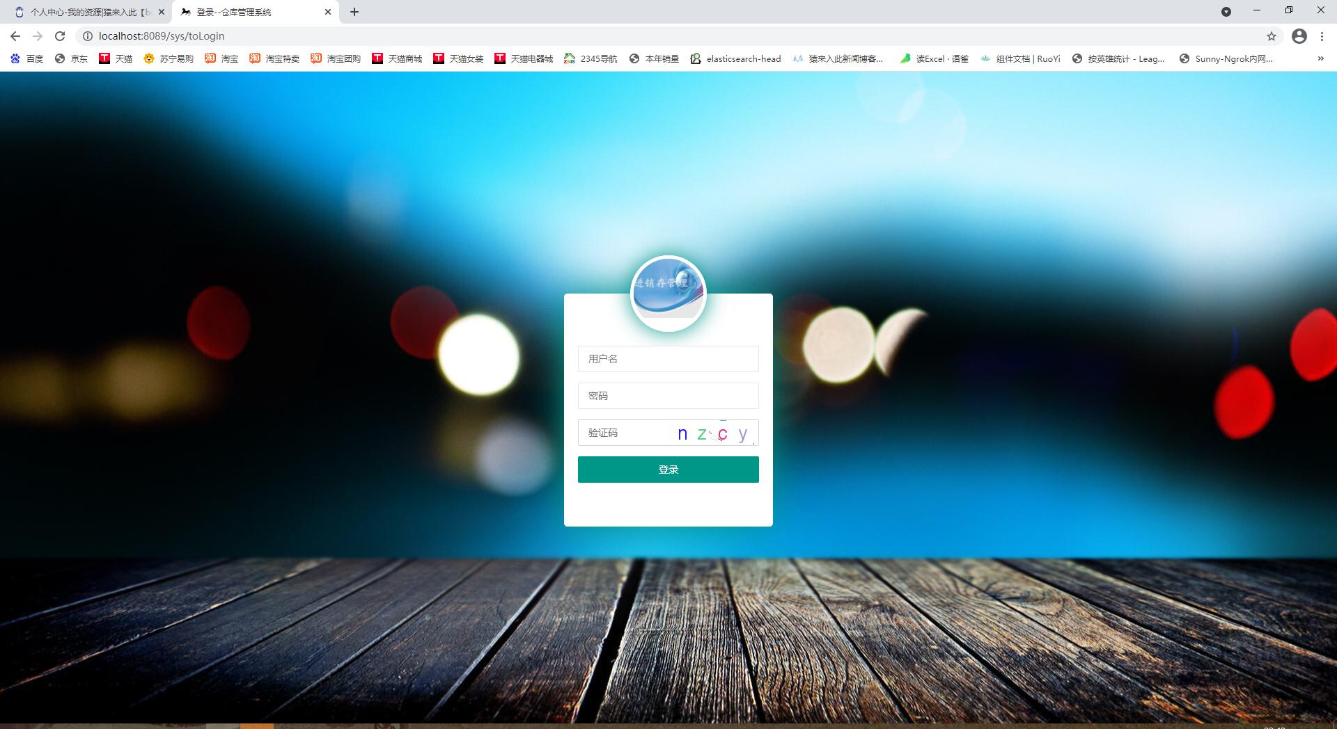Click the green 登录 login button

coord(668,470)
